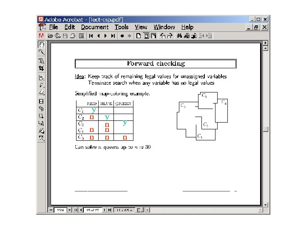Select the TouchUp Text tool
This screenshot has height=229, width=306.
41,138
